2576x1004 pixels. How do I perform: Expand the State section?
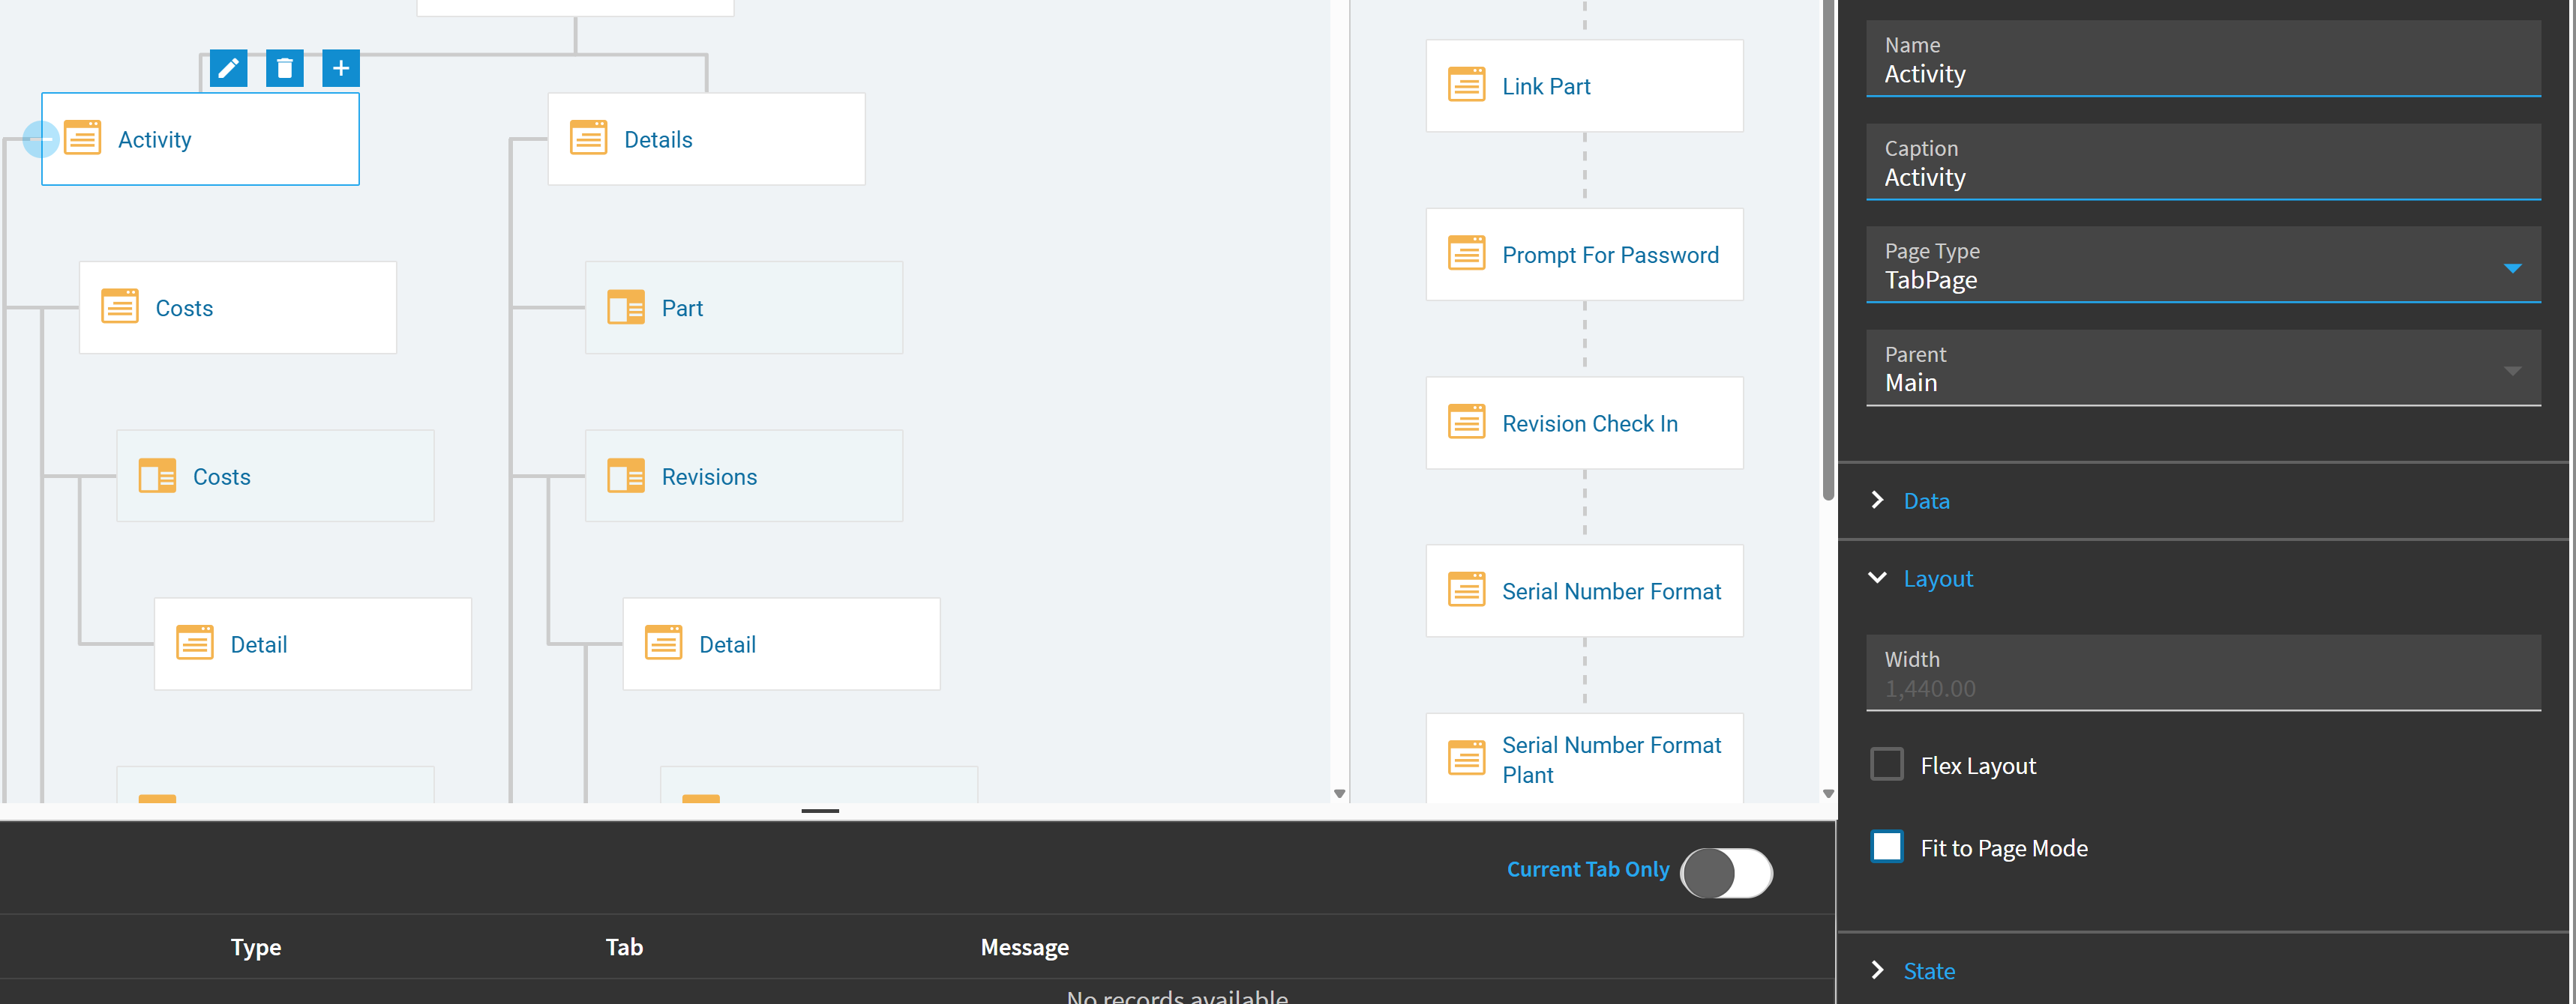pyautogui.click(x=1928, y=970)
